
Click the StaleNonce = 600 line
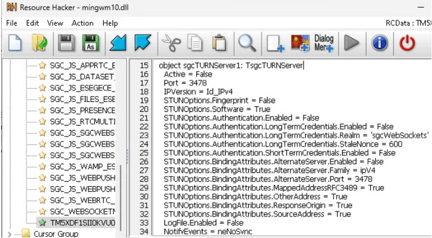tap(283, 144)
